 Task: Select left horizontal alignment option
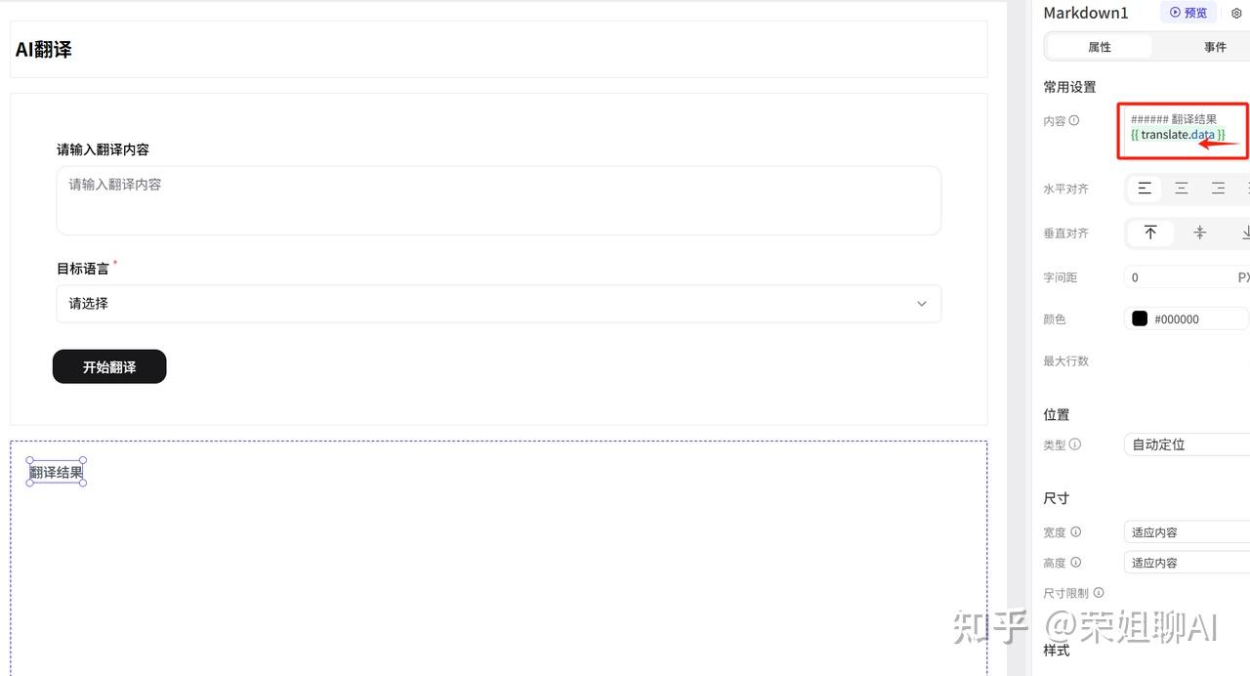tap(1145, 189)
